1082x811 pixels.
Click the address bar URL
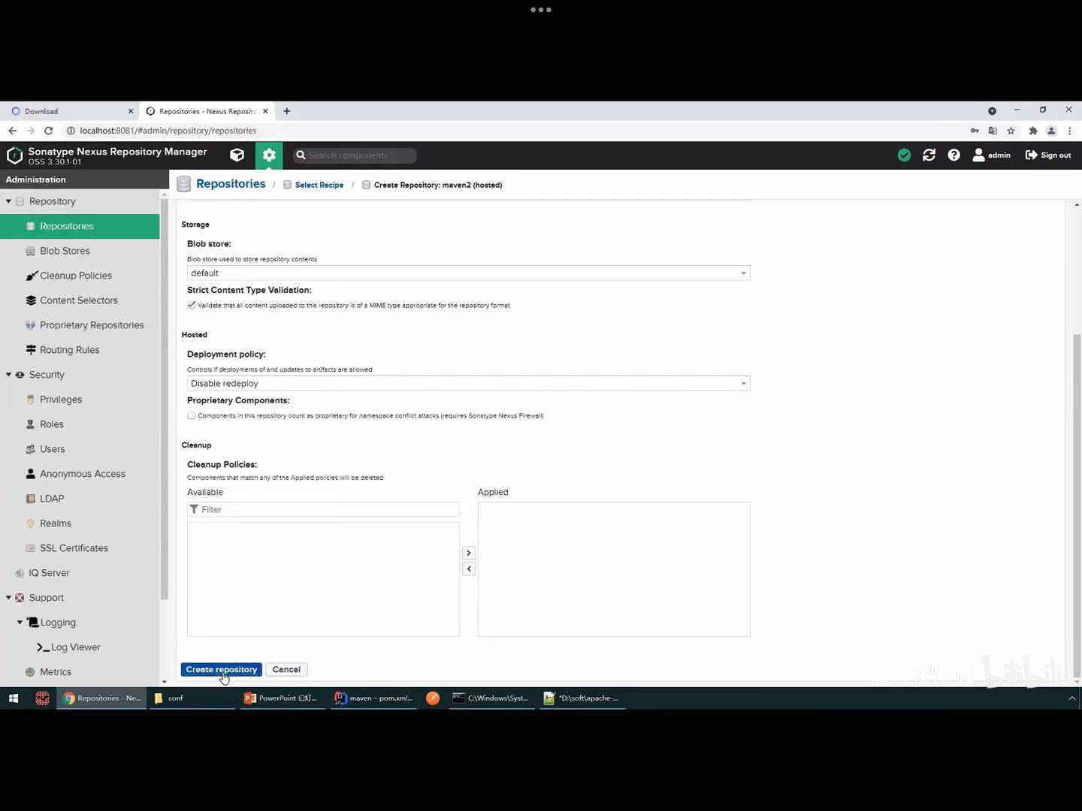168,131
